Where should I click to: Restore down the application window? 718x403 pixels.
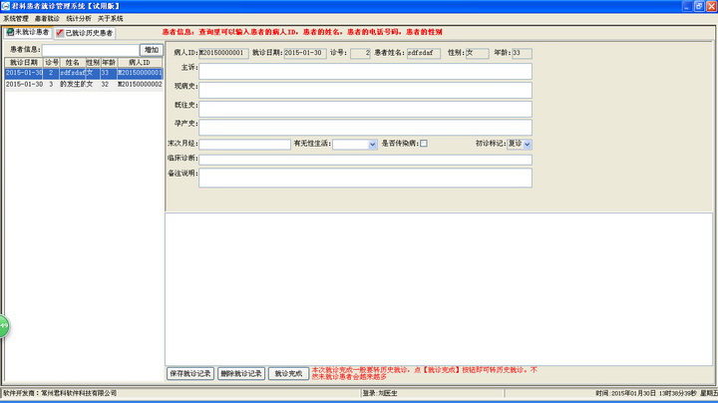tap(699, 6)
